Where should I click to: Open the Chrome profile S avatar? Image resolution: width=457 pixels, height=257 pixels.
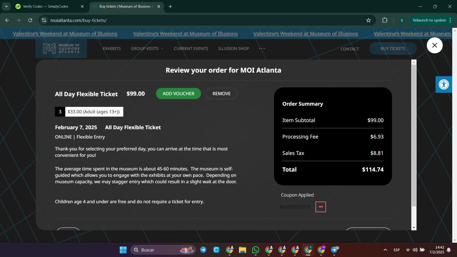(402, 20)
